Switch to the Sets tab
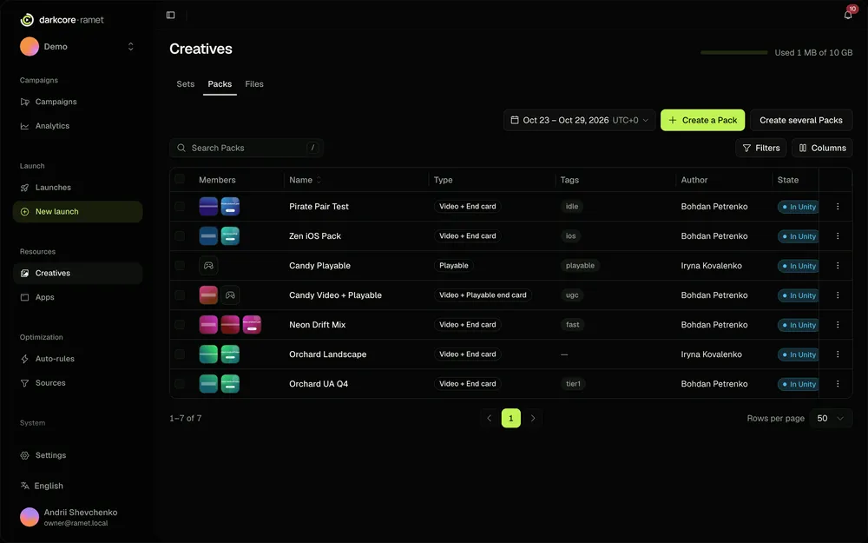 click(186, 84)
